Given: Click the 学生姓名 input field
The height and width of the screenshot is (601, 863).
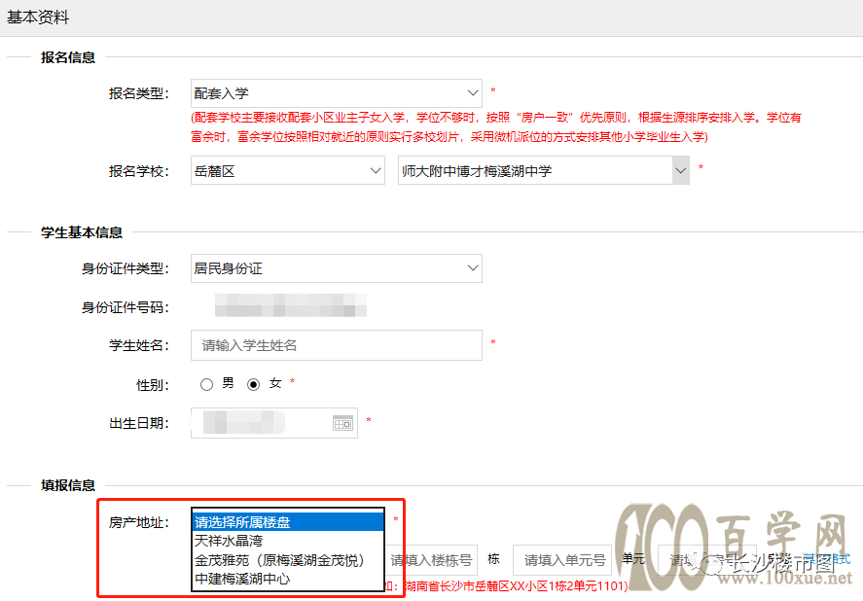Looking at the screenshot, I should coord(337,345).
